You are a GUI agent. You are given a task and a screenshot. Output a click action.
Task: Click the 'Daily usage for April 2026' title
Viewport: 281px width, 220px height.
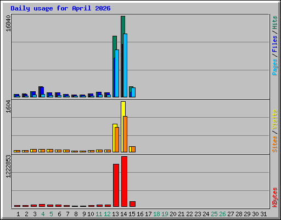[60, 8]
